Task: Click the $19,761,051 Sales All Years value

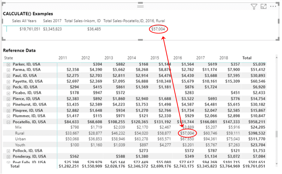Action: tap(30, 29)
